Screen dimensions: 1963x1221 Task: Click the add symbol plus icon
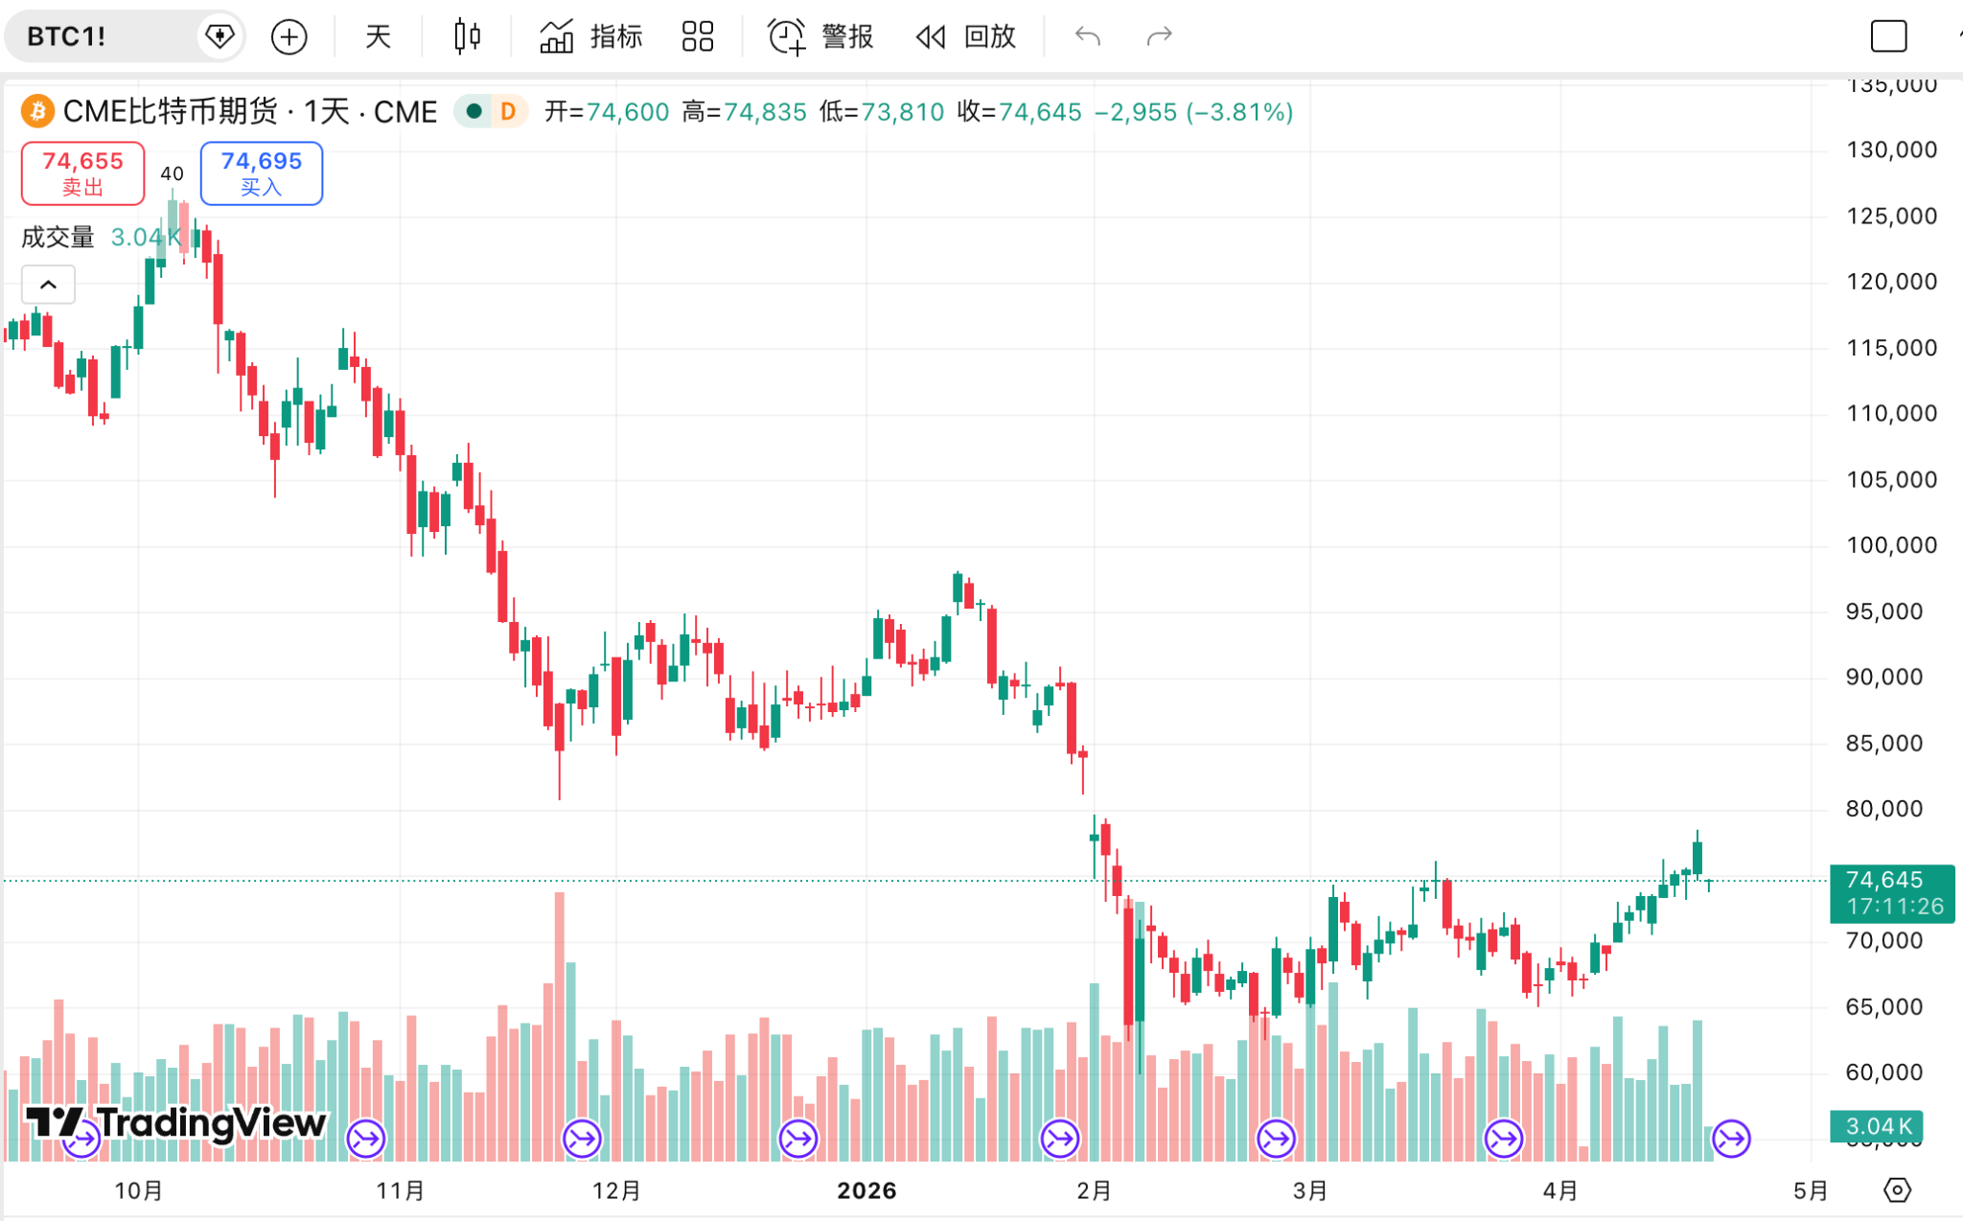(289, 36)
